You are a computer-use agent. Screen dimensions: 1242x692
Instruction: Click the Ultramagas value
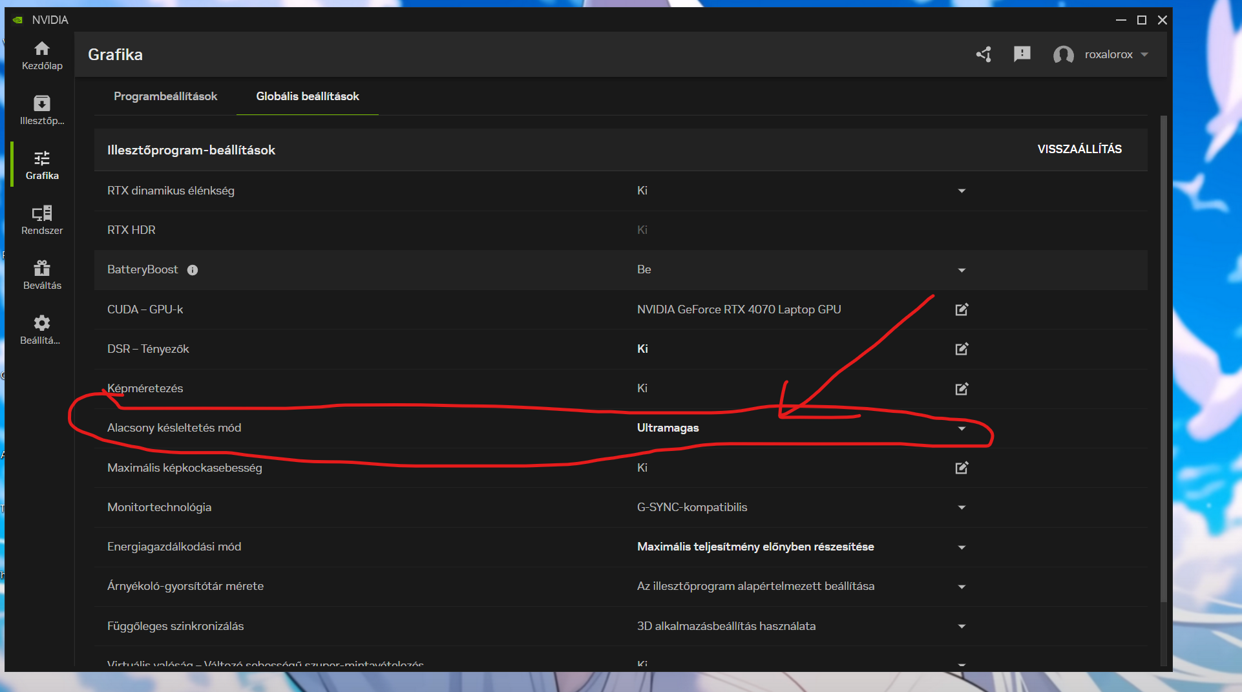(668, 428)
